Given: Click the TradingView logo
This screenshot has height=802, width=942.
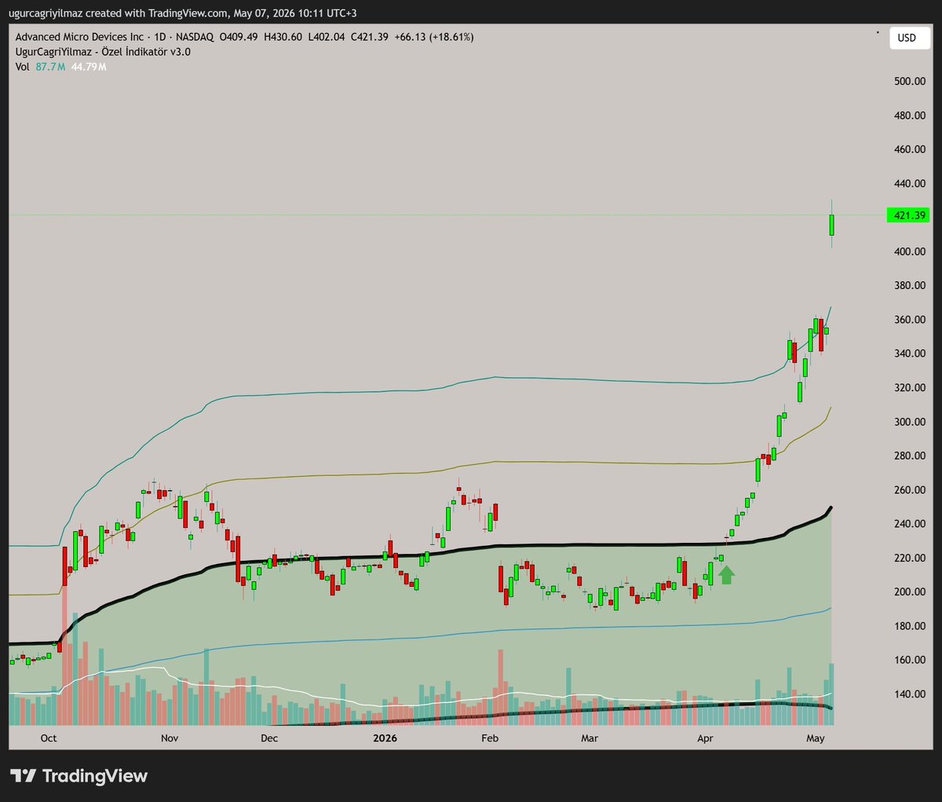Looking at the screenshot, I should 78,776.
